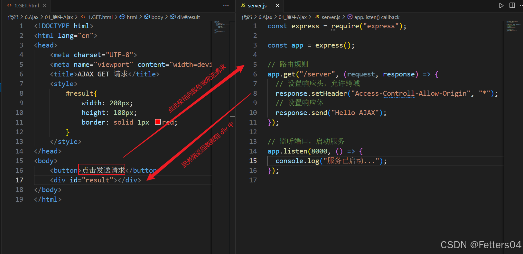Click the HTML file icon beside 1.GET.html breadcrumb

(x=83, y=17)
